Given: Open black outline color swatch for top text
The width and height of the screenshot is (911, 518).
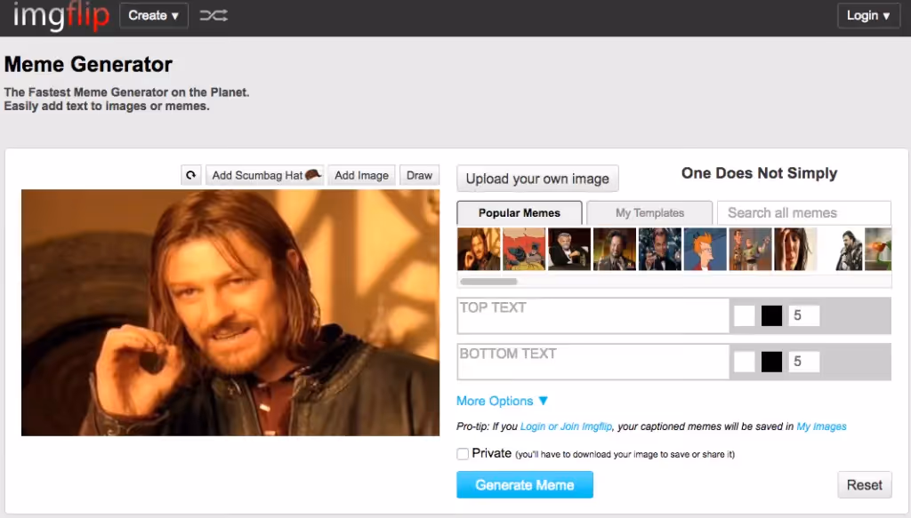Looking at the screenshot, I should point(771,315).
